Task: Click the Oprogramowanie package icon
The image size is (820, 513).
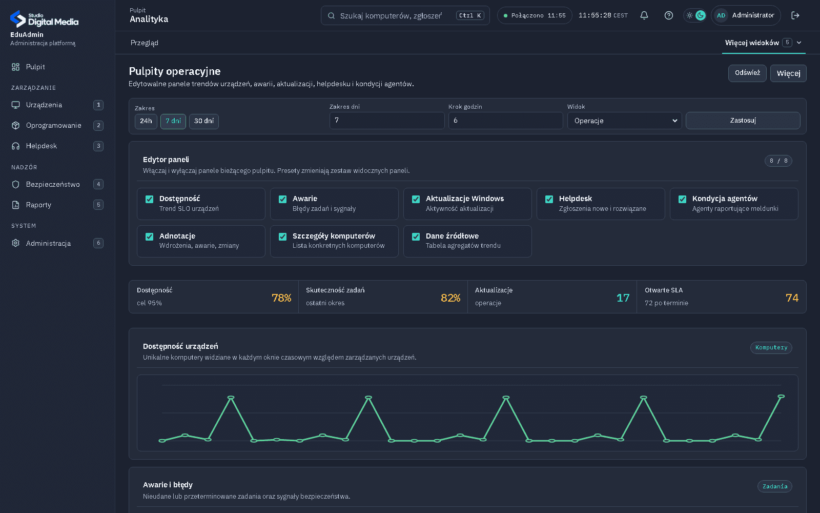Action: [16, 125]
